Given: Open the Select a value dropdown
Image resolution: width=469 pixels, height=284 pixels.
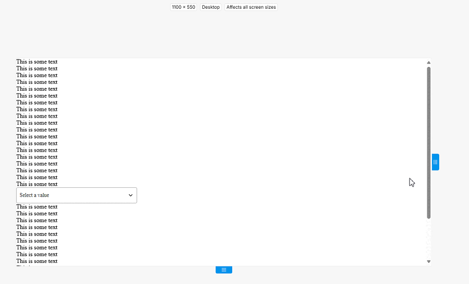Looking at the screenshot, I should click(76, 195).
